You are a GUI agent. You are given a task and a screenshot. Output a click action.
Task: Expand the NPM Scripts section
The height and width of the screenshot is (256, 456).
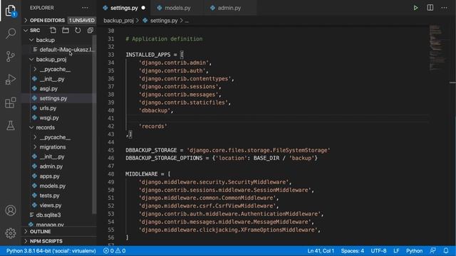click(x=46, y=241)
